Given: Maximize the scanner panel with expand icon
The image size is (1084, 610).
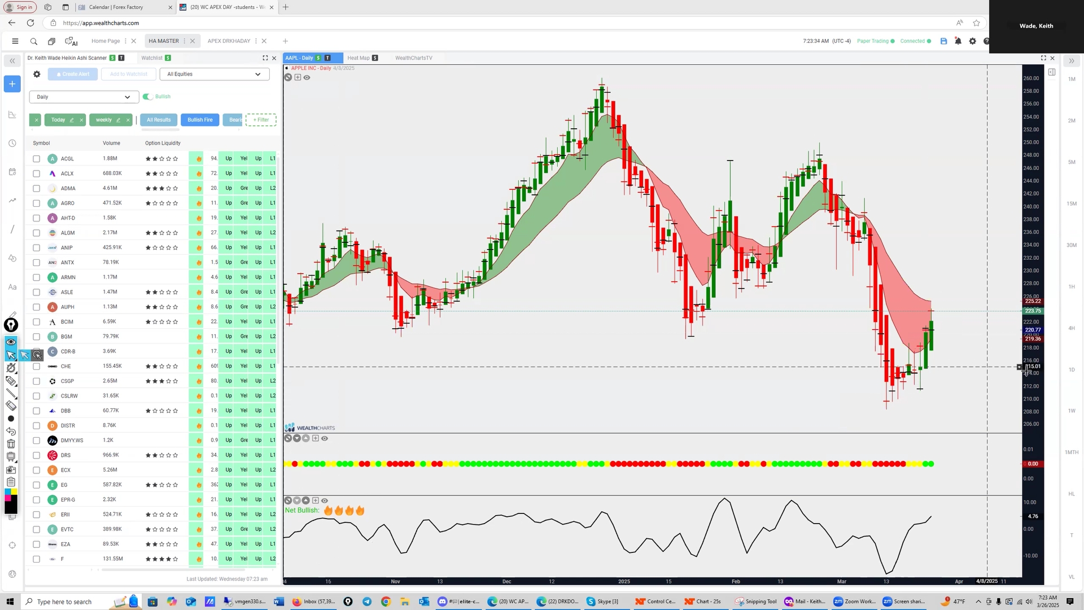Looking at the screenshot, I should coord(265,58).
